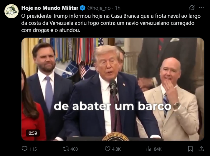Click the 0:59 video duration badge
This screenshot has height=156, width=210.
click(33, 133)
